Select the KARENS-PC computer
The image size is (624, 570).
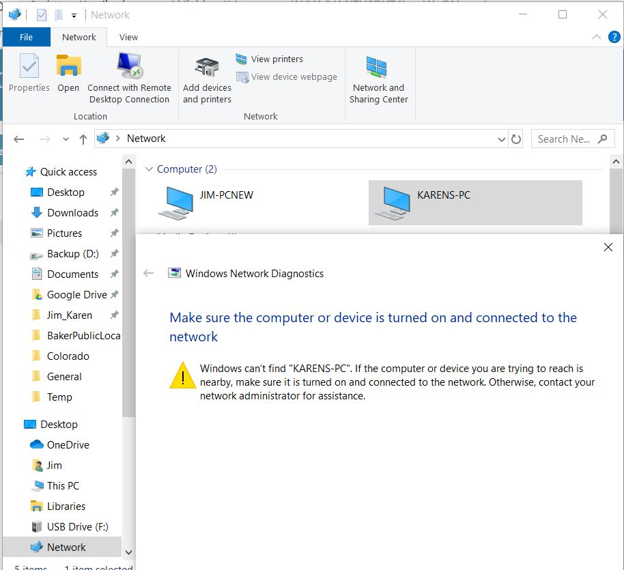475,203
